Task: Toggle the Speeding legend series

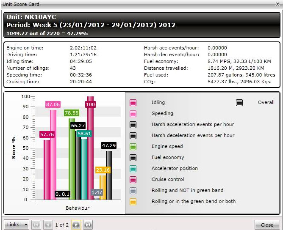Action: point(133,114)
